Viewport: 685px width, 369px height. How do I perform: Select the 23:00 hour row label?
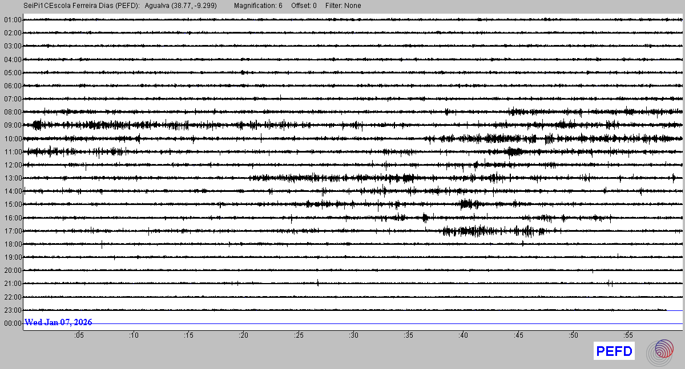coord(13,310)
